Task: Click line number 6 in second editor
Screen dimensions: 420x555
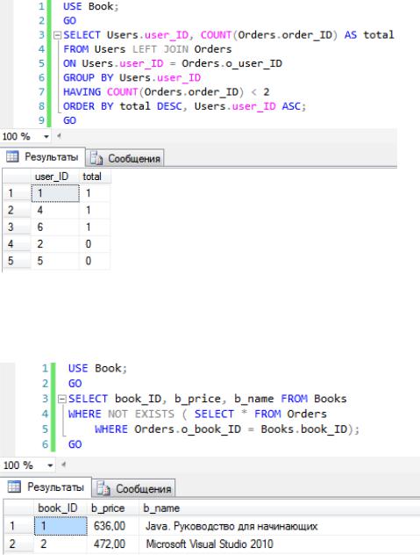Action: [45, 444]
